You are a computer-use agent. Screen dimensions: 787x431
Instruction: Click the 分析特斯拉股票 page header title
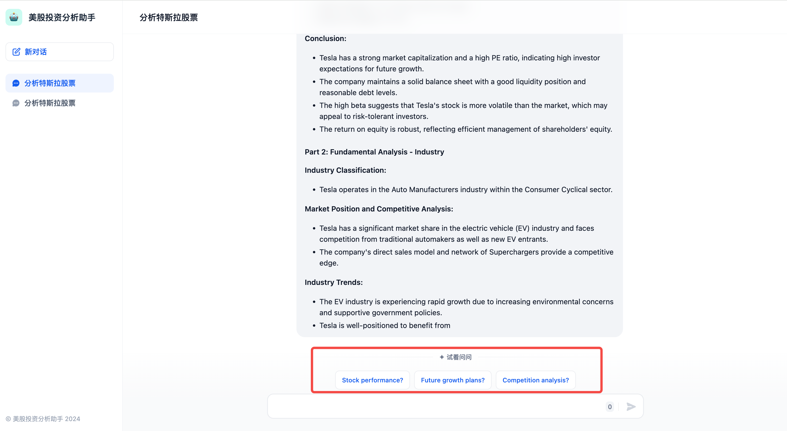coord(169,18)
